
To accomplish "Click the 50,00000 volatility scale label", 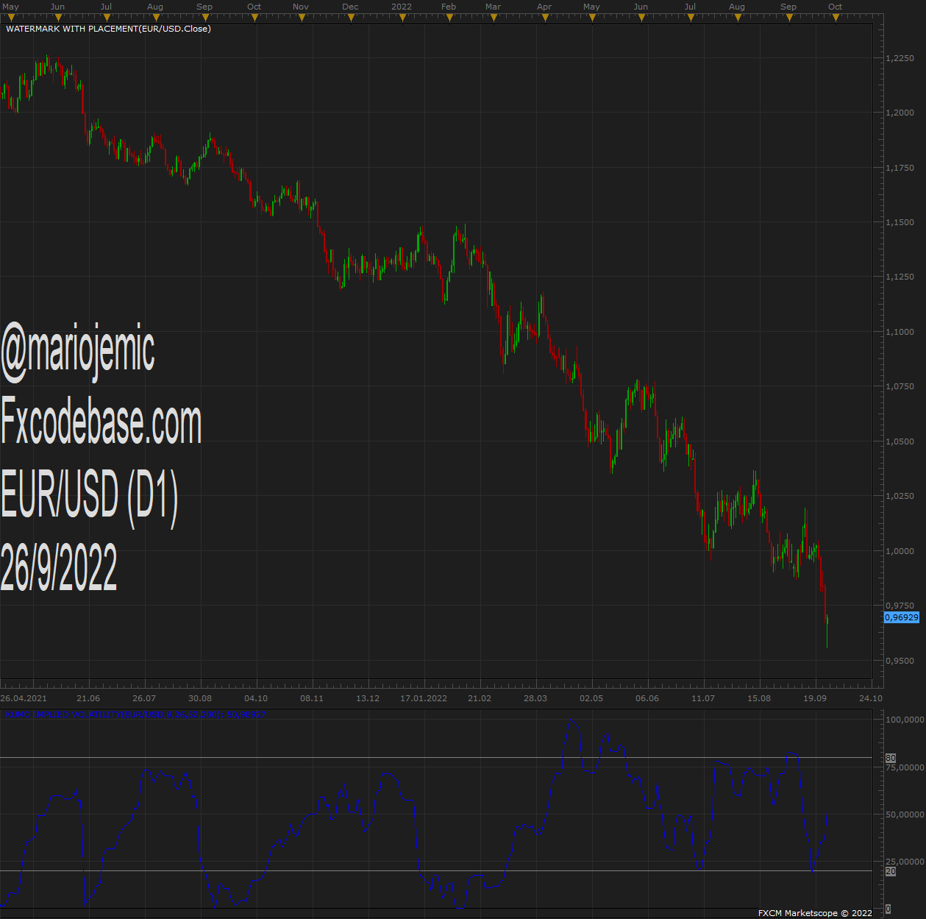I will click(x=906, y=815).
